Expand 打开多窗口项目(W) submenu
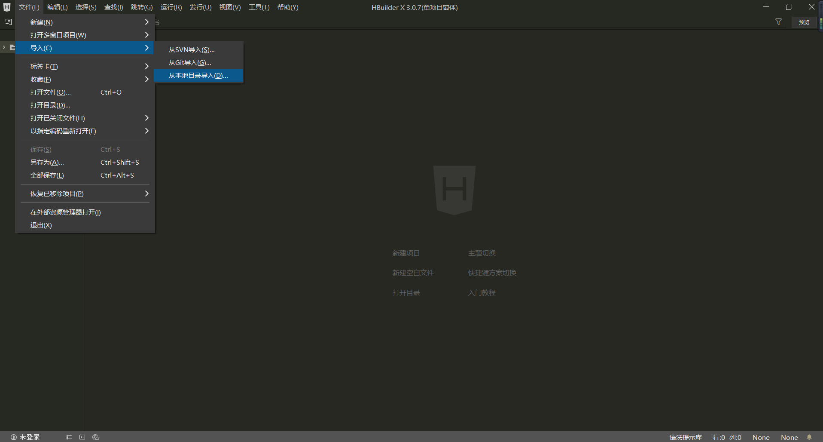This screenshot has width=823, height=442. pyautogui.click(x=85, y=35)
